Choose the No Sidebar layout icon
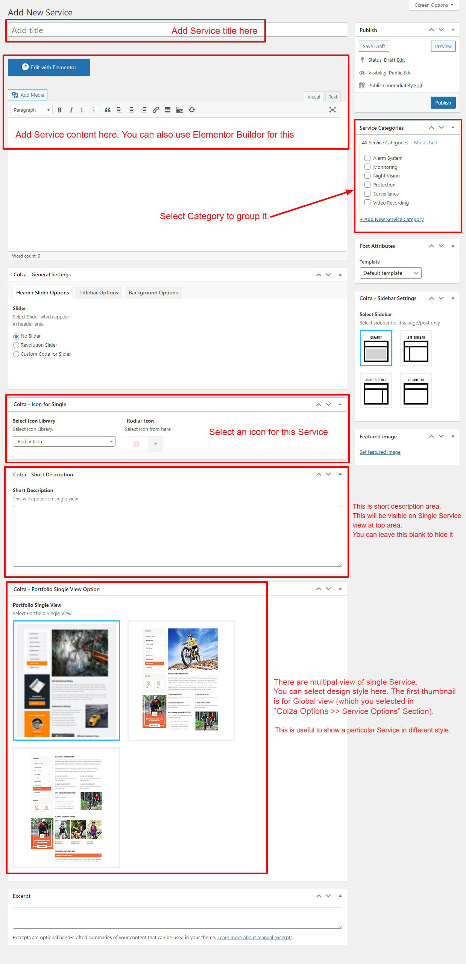The height and width of the screenshot is (964, 466). (416, 391)
